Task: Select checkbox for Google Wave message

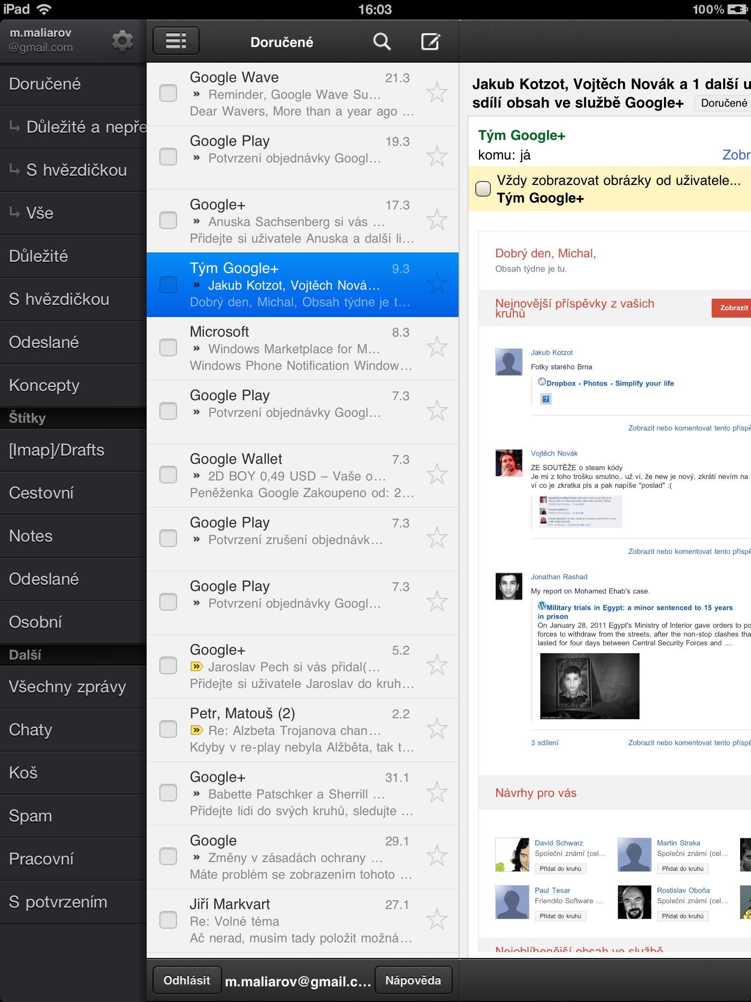Action: pos(168,93)
